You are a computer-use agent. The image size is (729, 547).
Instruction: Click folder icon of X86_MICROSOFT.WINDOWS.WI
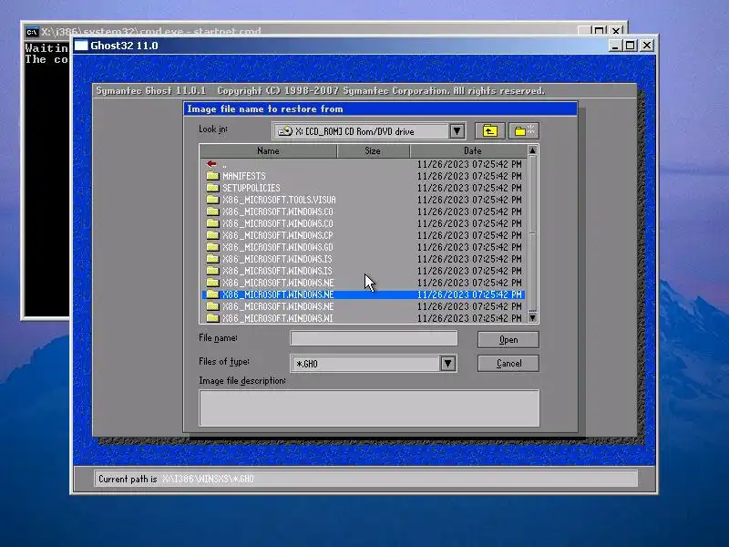click(x=212, y=318)
